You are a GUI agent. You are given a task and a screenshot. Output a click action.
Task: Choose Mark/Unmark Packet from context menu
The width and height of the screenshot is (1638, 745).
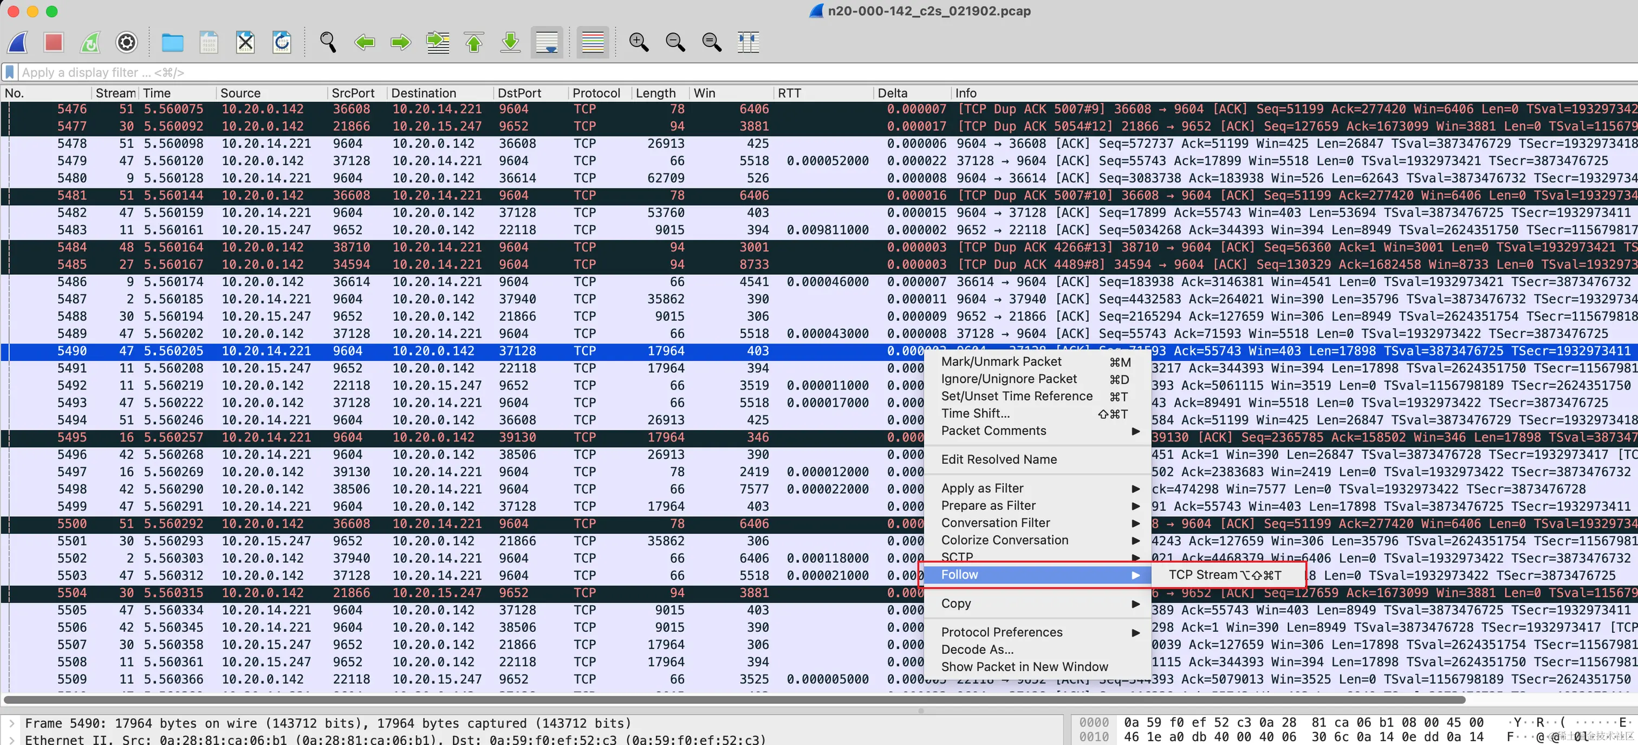(1038, 361)
